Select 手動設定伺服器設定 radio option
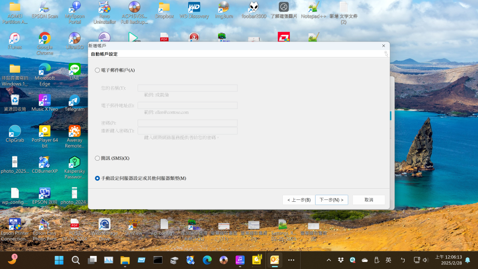This screenshot has height=269, width=478. 97,178
